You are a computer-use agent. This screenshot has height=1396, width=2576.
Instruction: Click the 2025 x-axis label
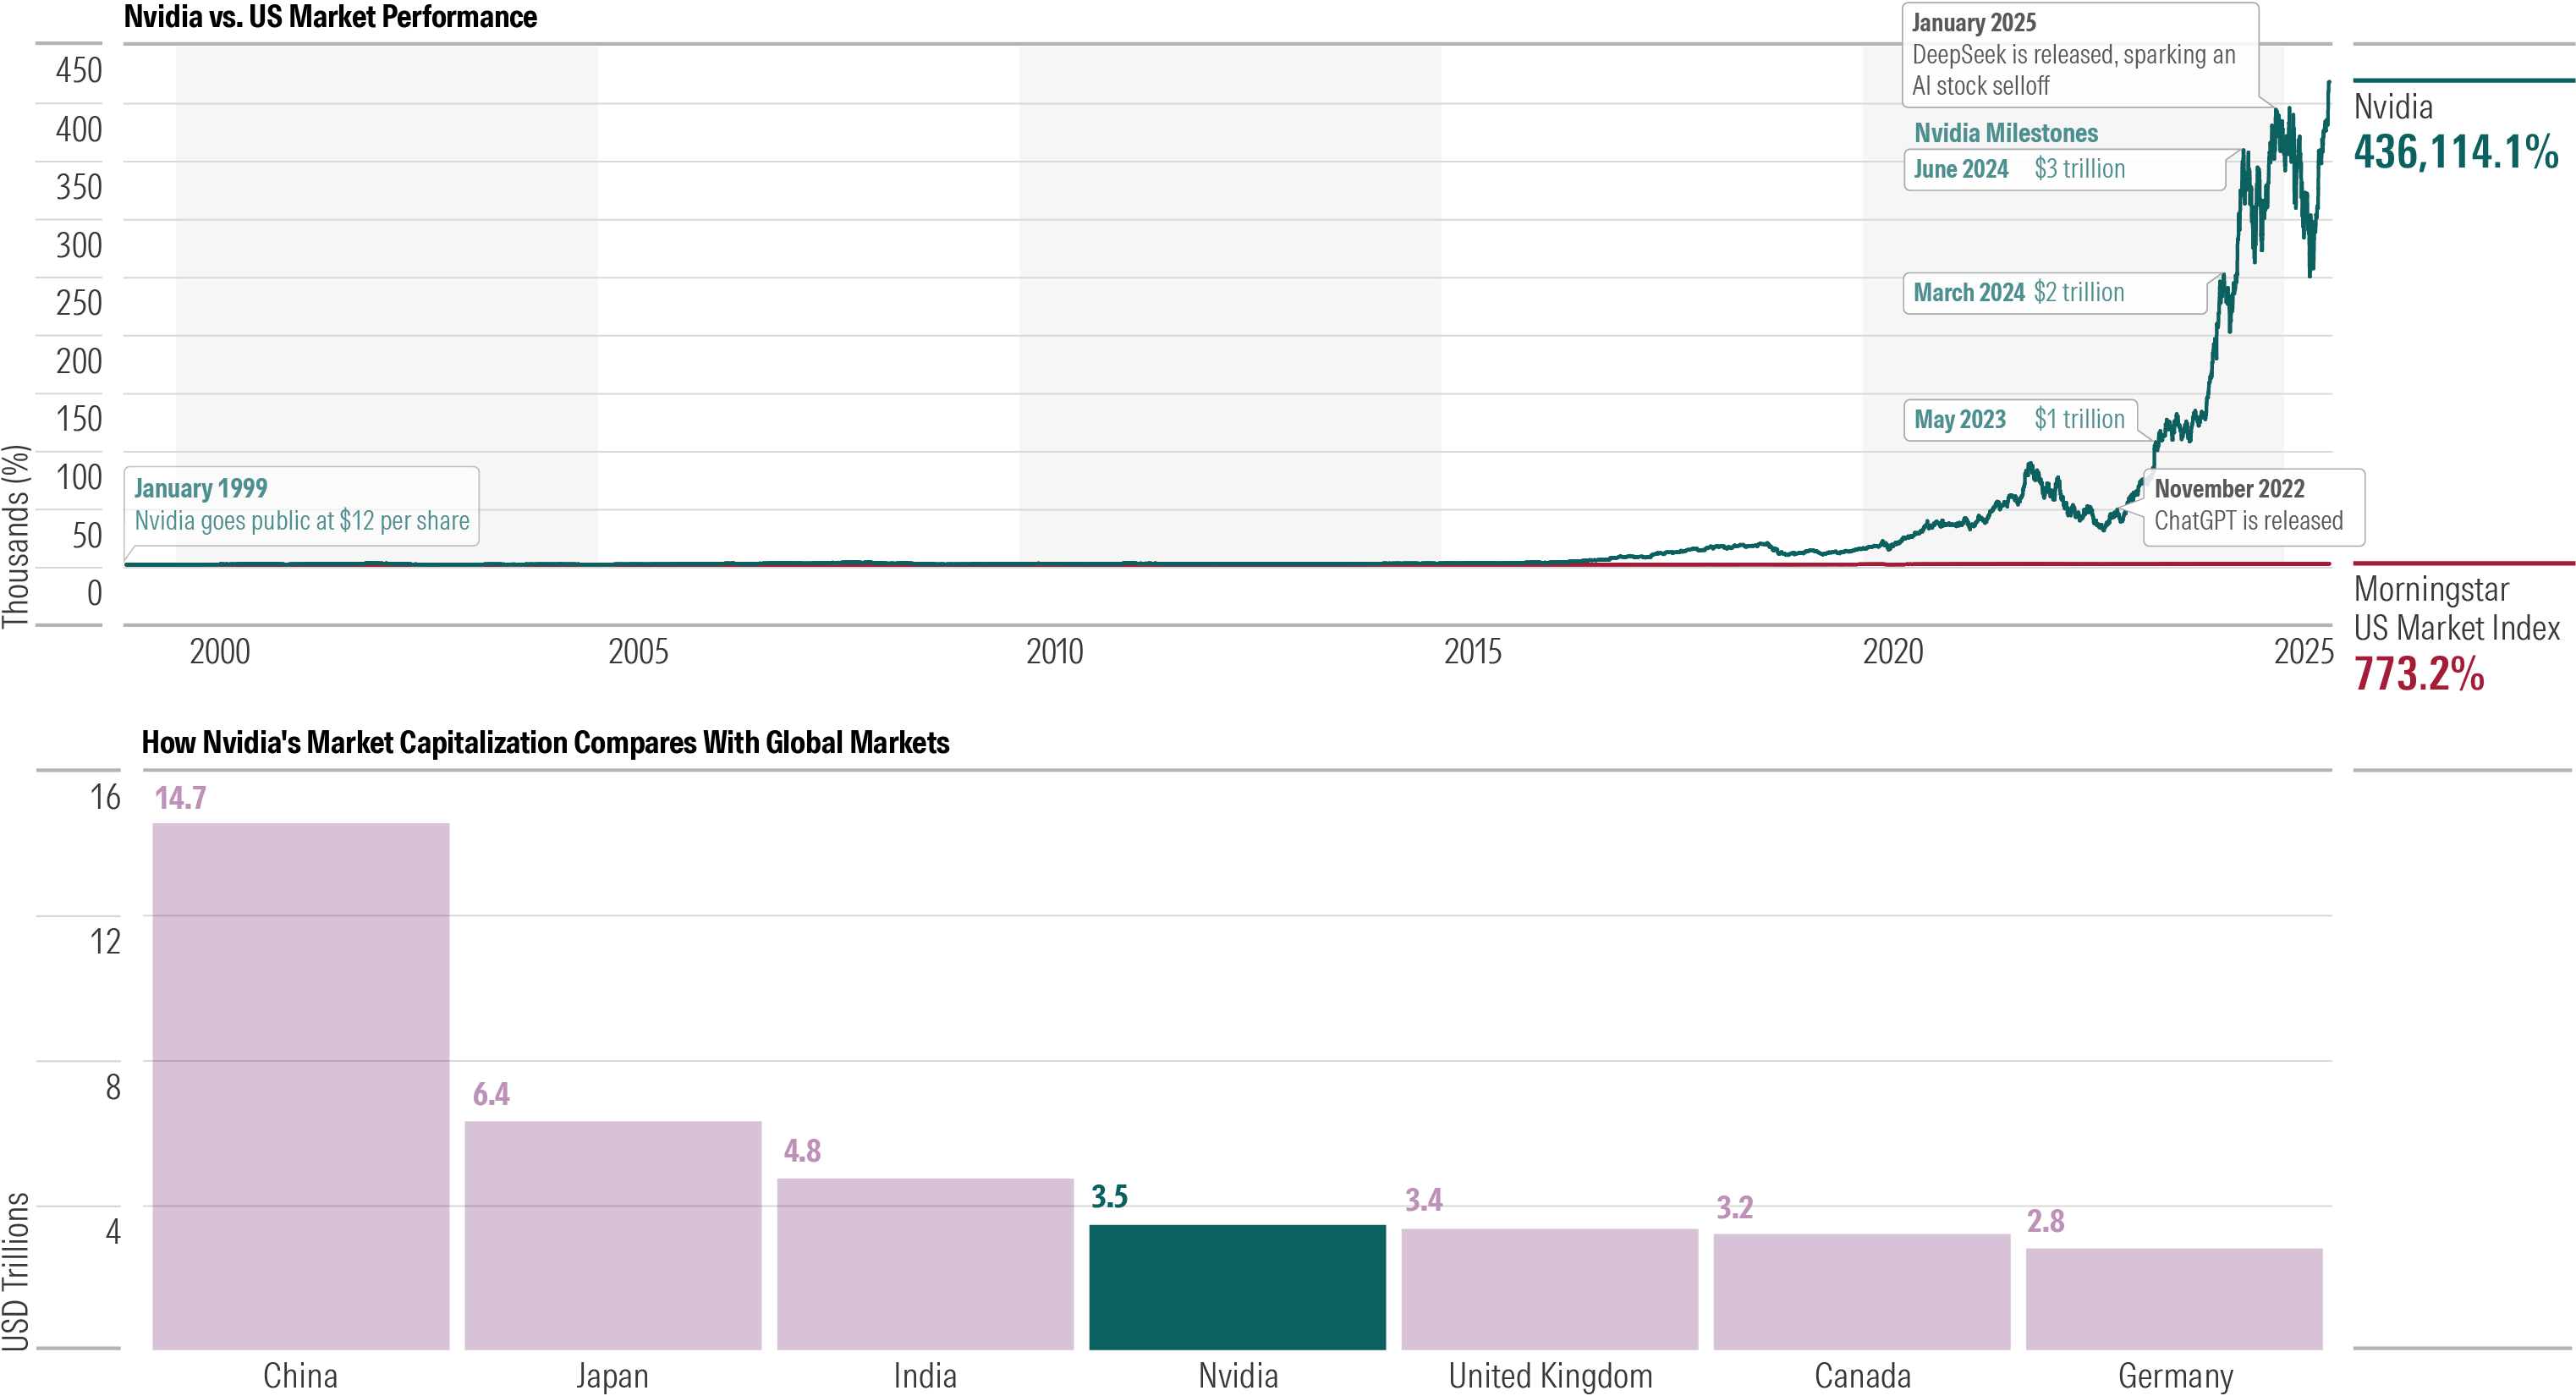tap(2304, 652)
